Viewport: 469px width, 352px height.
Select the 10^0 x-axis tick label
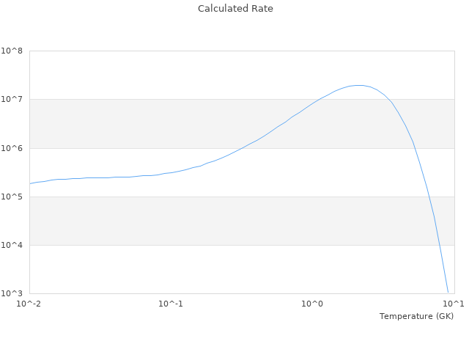click(x=312, y=304)
